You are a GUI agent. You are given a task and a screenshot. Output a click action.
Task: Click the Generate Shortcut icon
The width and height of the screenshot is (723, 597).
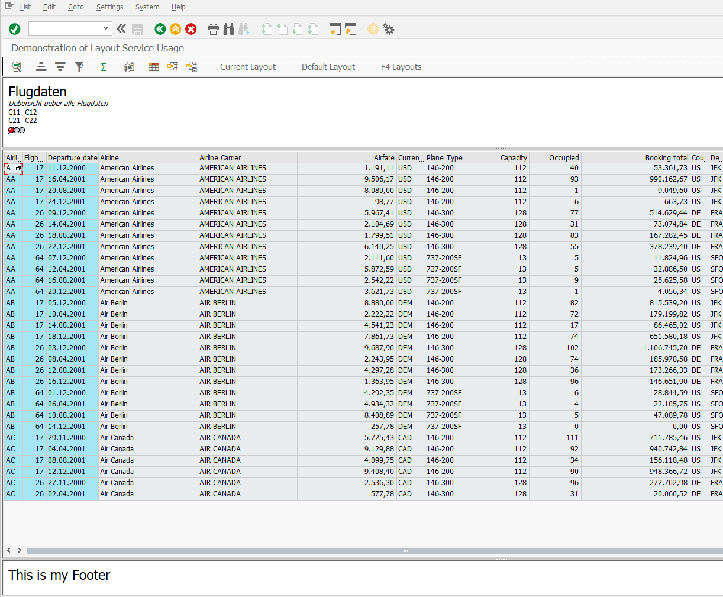pos(351,29)
